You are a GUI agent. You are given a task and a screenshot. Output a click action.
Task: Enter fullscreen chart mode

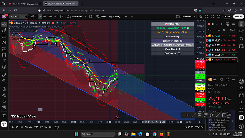213,17
